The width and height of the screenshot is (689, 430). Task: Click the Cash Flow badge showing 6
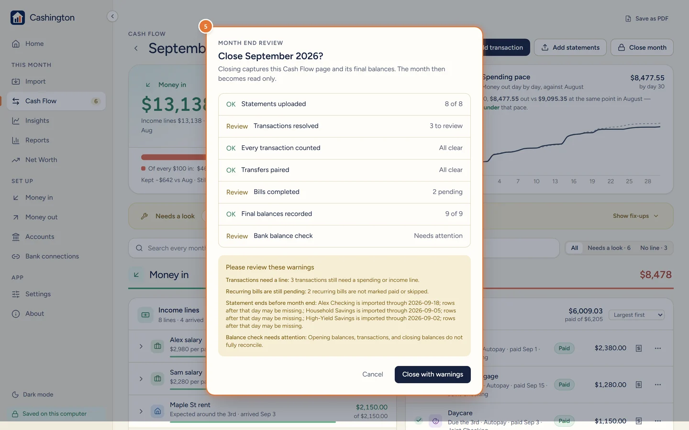pos(96,101)
